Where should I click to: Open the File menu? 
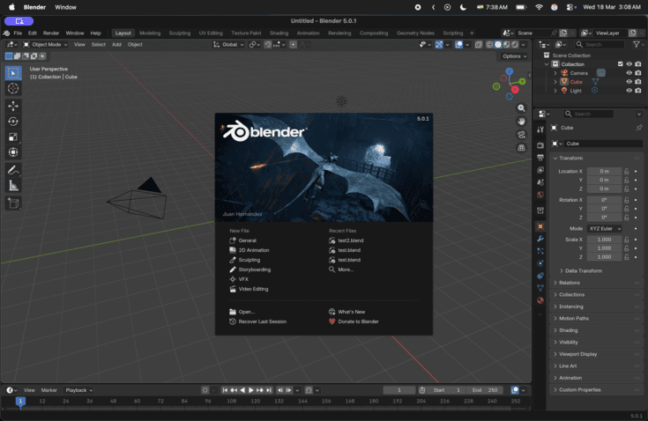[18, 33]
